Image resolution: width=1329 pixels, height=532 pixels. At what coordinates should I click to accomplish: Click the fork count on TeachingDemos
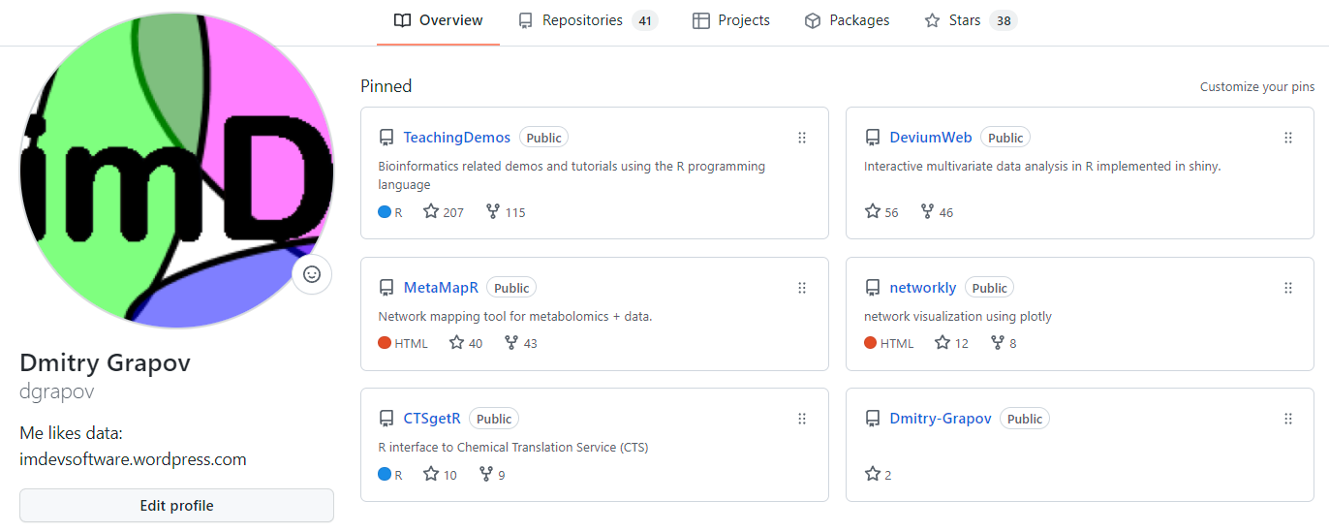click(x=506, y=212)
